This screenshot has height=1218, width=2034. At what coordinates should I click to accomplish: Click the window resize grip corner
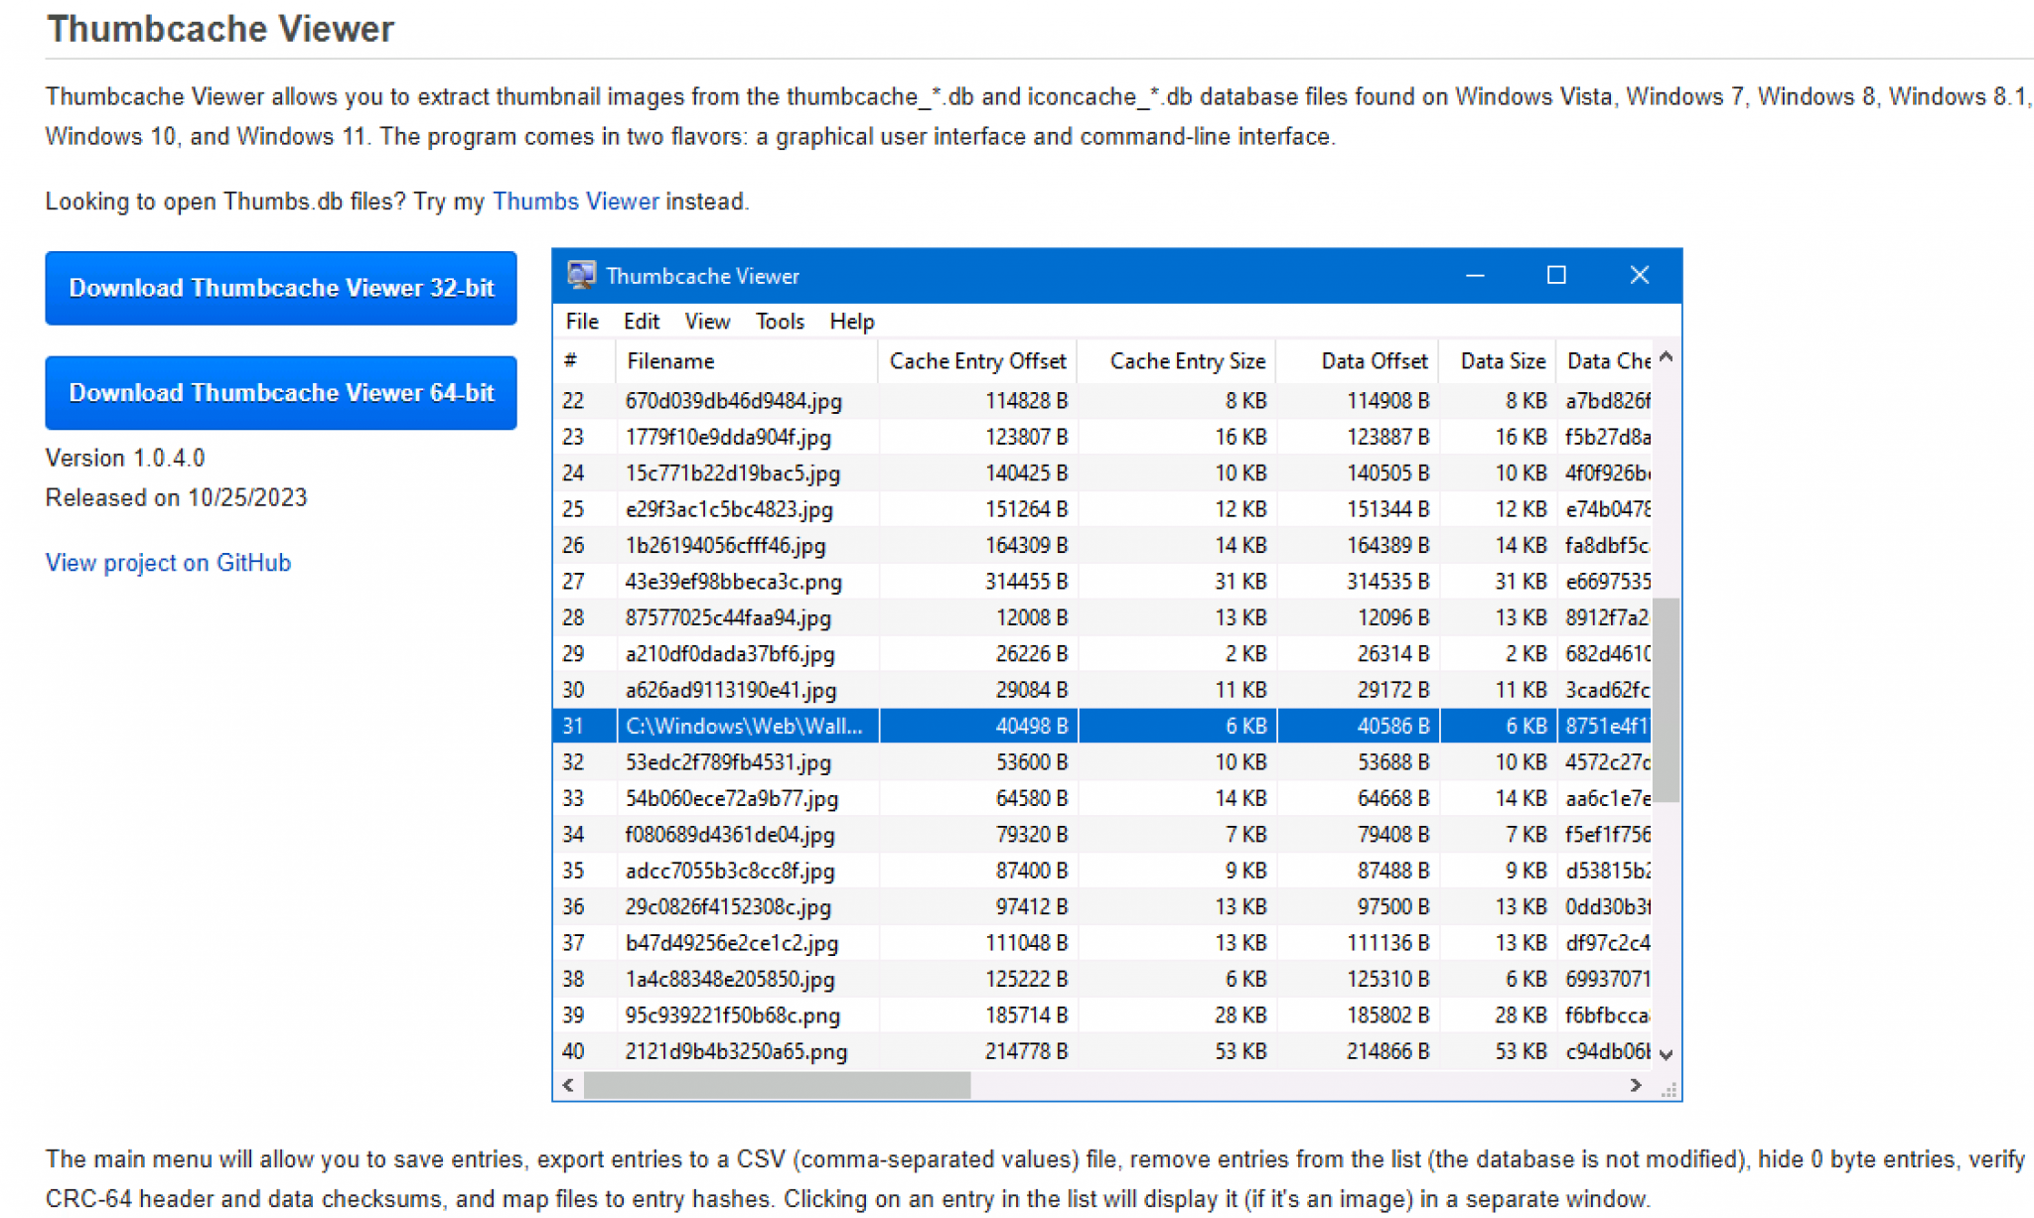coord(1670,1090)
